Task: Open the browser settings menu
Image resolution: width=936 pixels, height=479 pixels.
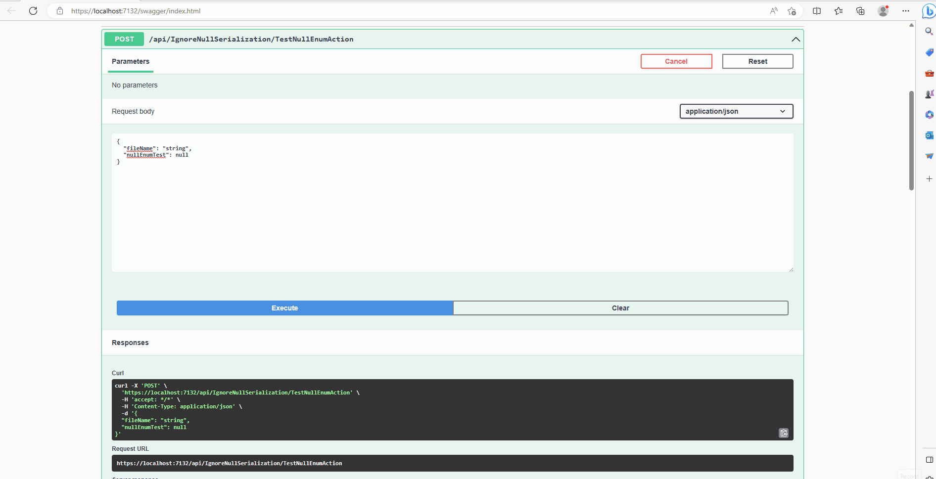Action: [906, 11]
